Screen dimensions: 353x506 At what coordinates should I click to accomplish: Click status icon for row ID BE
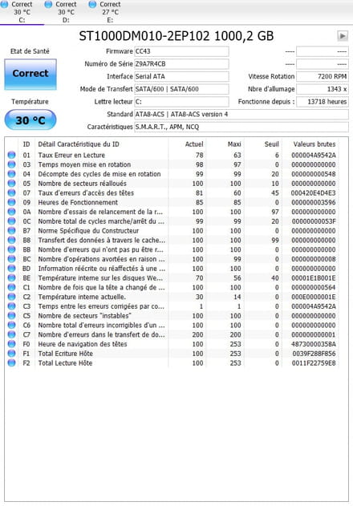point(11,277)
